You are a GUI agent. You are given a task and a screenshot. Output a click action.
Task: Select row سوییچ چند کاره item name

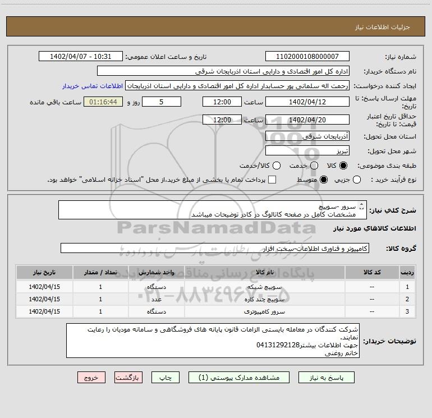[264, 299]
